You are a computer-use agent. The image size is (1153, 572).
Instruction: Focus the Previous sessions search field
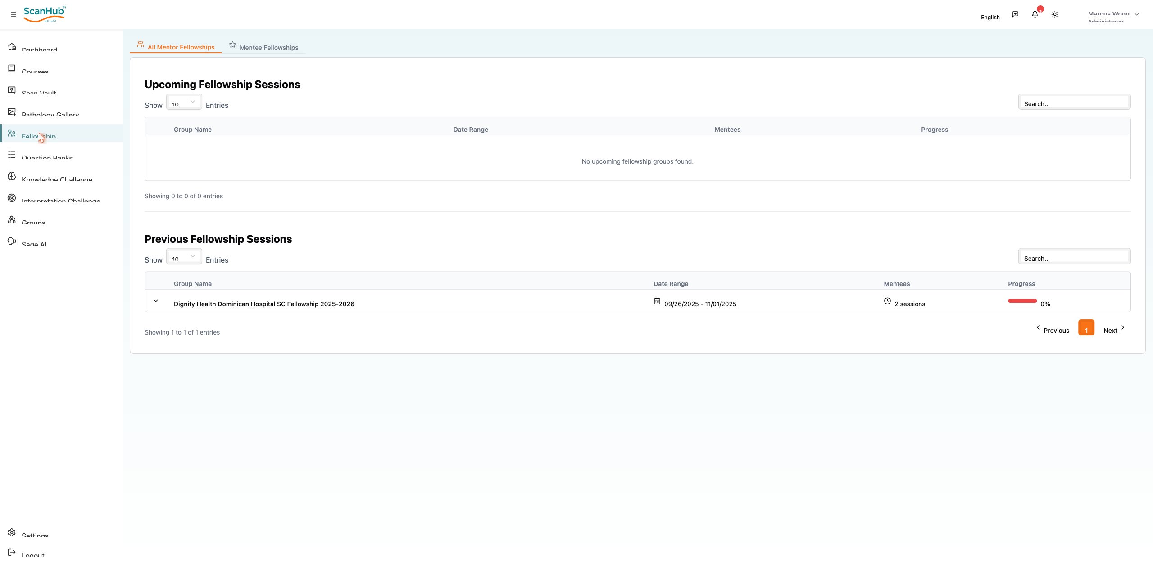[x=1074, y=257]
